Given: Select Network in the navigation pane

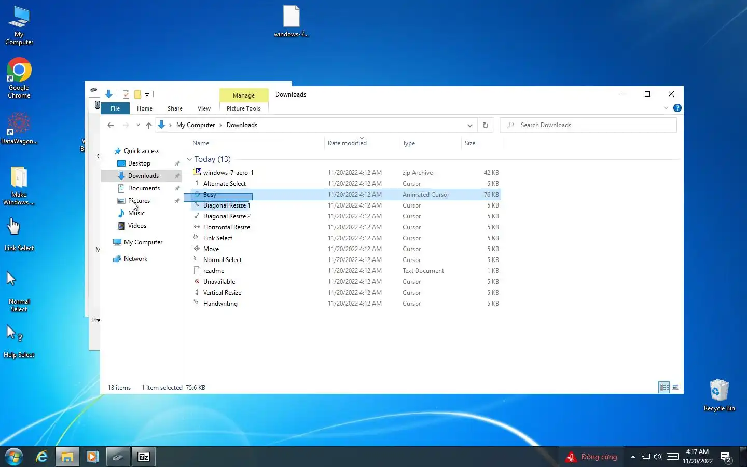Looking at the screenshot, I should pos(135,259).
